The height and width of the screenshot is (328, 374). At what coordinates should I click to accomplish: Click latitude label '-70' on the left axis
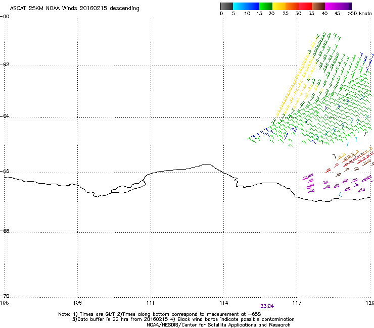[x=5, y=296]
